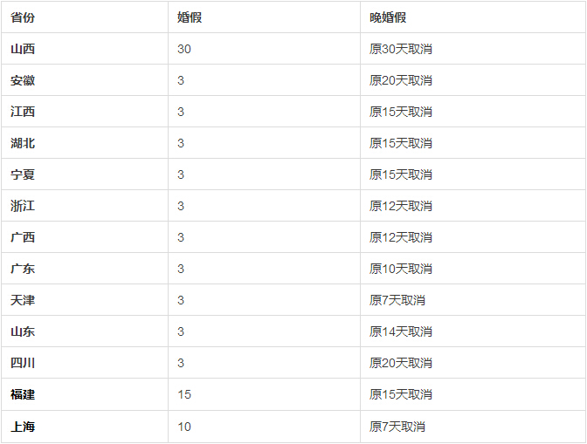
Task: Select 原14天取消 in the 山东 row
Action: point(401,331)
